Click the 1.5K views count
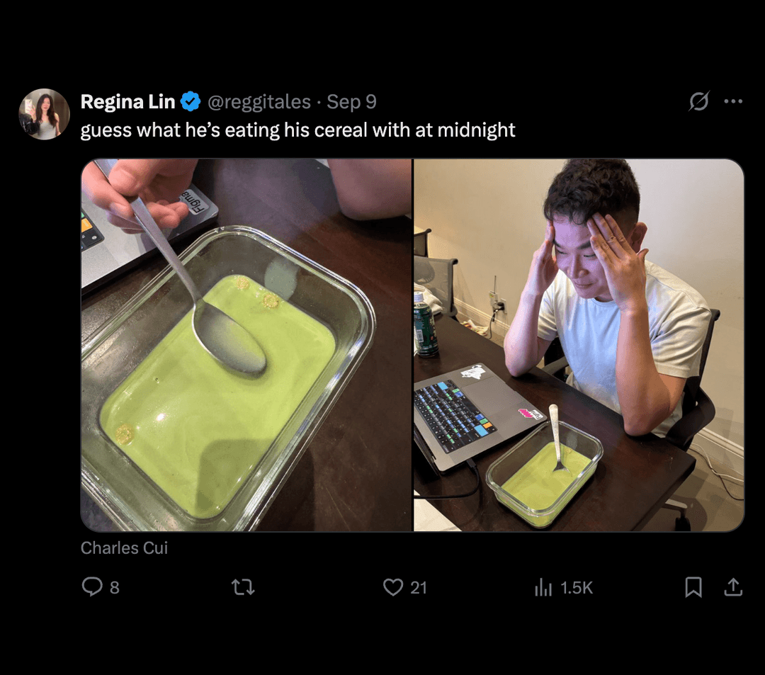This screenshot has height=675, width=765. coord(576,588)
